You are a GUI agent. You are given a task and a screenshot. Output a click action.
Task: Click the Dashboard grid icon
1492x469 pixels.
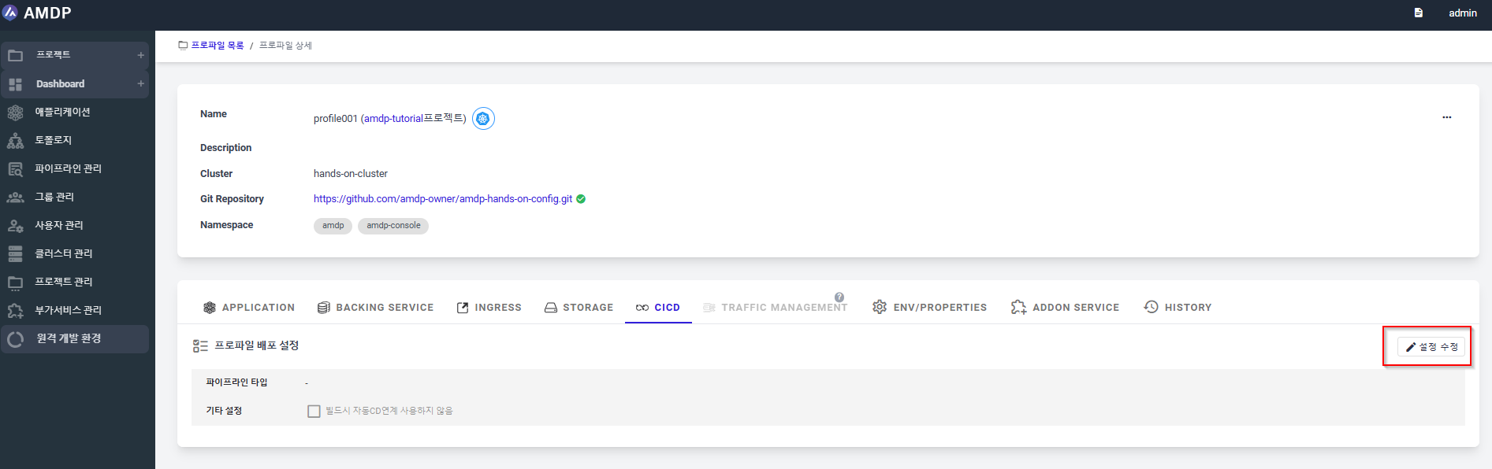pos(15,84)
